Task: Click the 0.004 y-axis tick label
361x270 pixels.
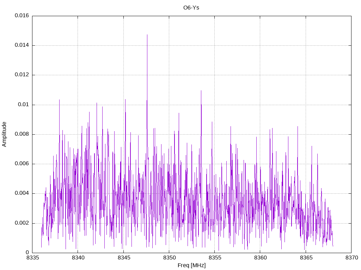Action: [x=22, y=193]
